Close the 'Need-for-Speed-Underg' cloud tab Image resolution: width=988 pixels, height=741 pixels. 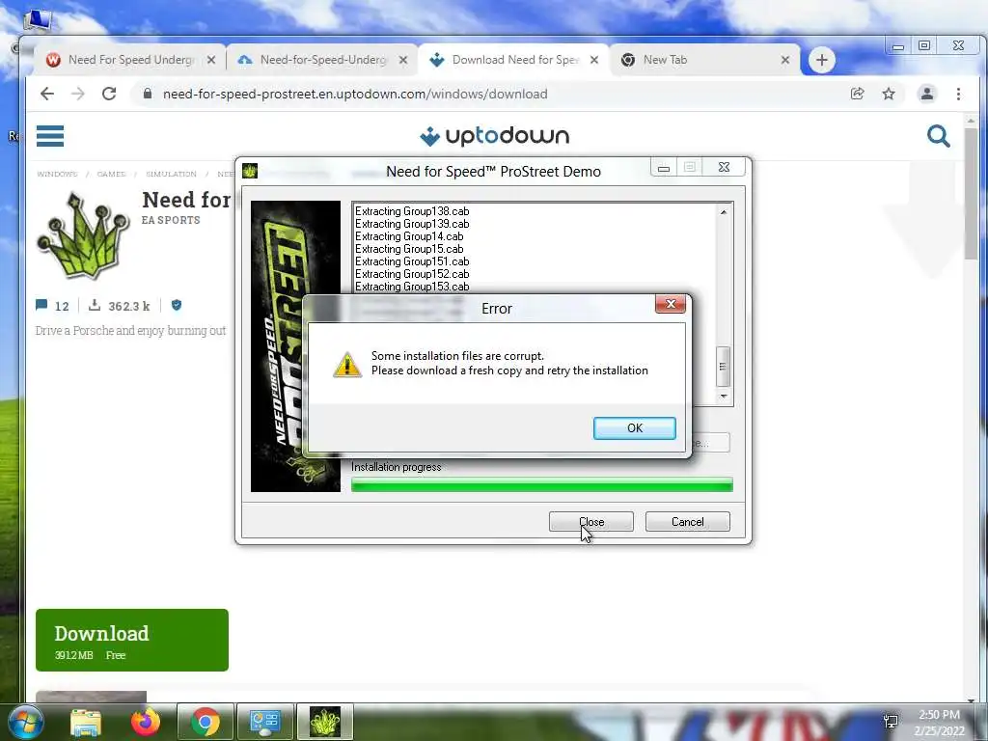pyautogui.click(x=403, y=60)
